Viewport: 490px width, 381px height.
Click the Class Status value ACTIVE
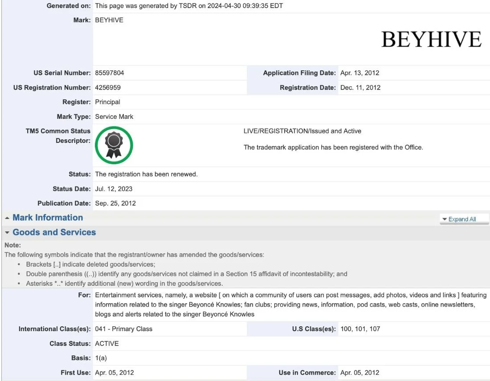tap(107, 344)
